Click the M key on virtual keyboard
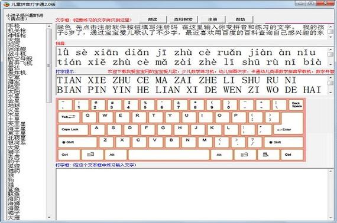Image resolution: width=337 pixels, height=223 pixels. click(x=206, y=142)
